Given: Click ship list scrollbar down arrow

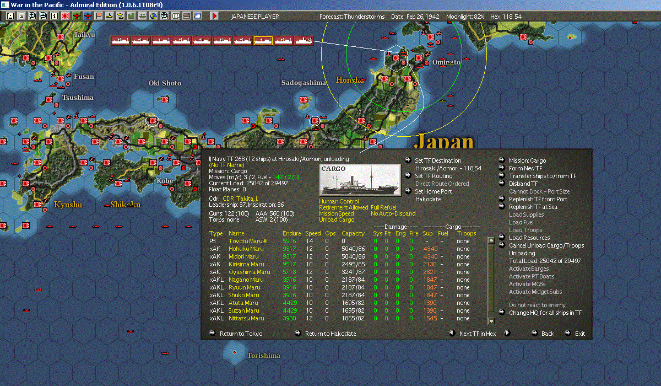Looking at the screenshot, I should [491, 321].
